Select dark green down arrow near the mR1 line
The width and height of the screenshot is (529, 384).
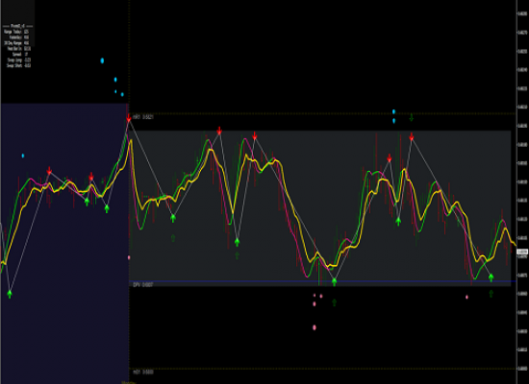click(x=412, y=117)
